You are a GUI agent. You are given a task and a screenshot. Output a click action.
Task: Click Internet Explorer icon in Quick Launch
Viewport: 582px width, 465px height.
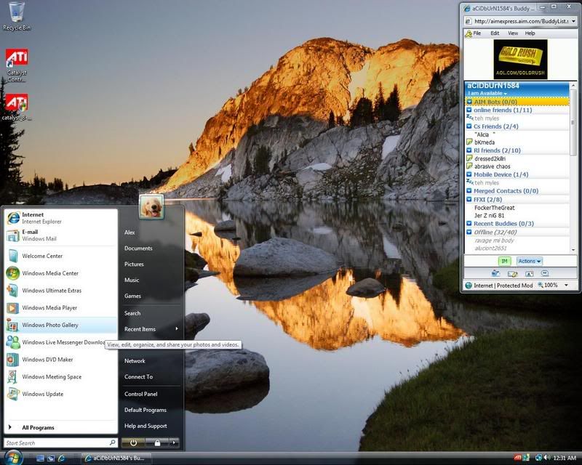[61, 458]
